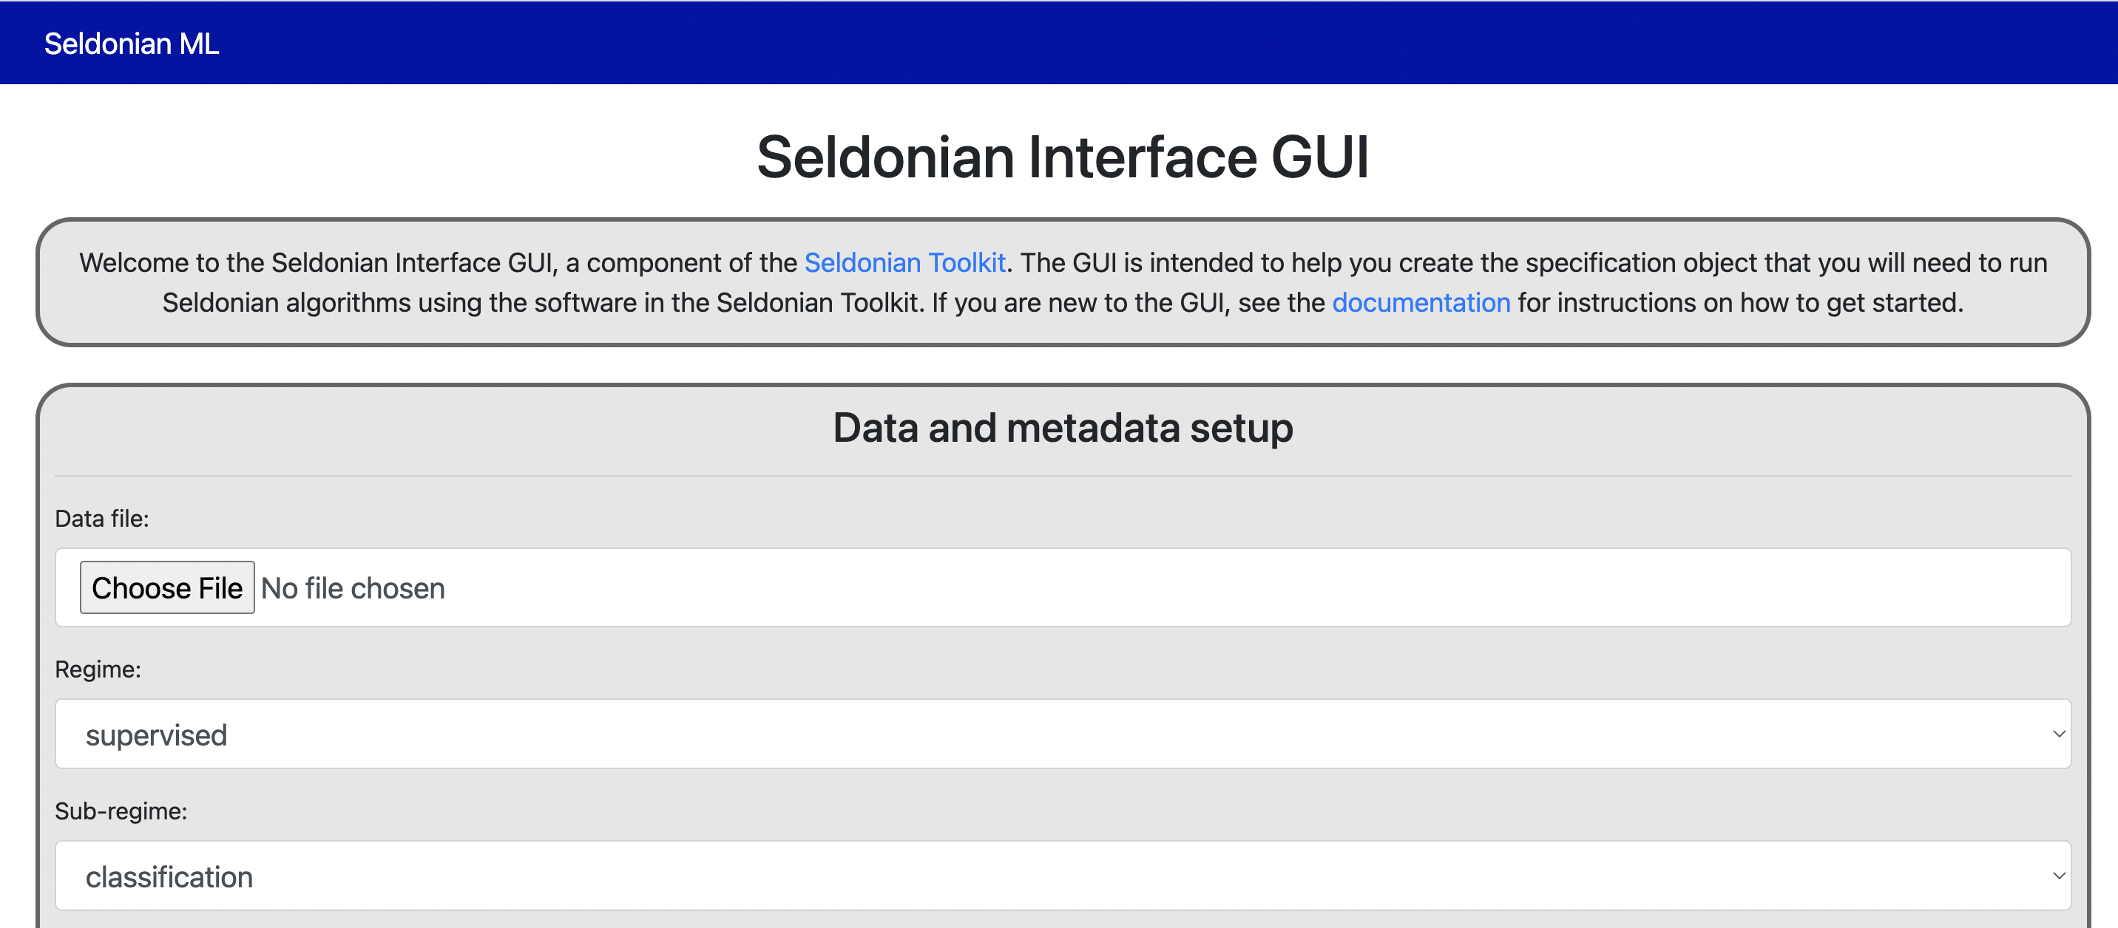Click the Seldonian Interface GUI heading

pos(1062,157)
